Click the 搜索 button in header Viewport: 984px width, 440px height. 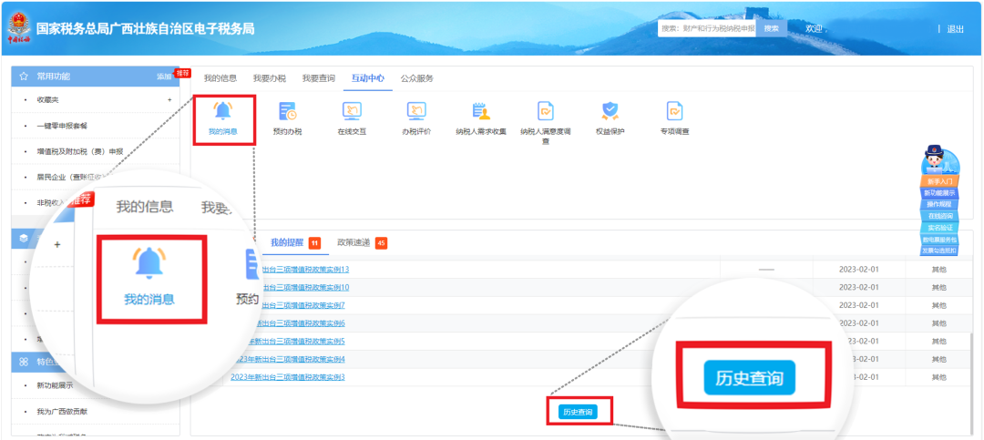point(772,29)
